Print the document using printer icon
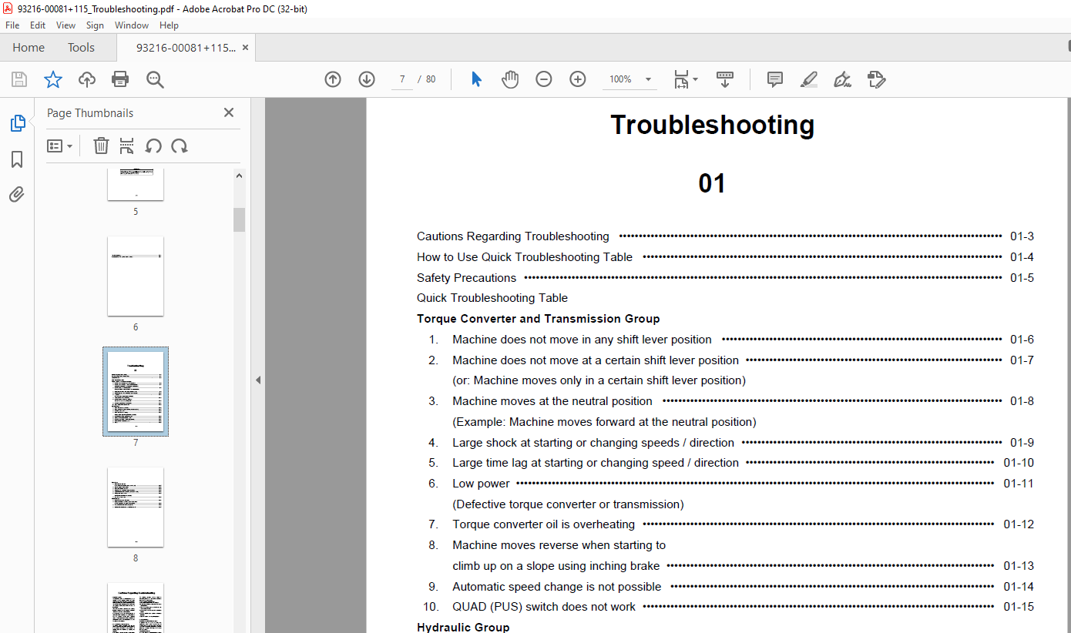 click(x=120, y=79)
